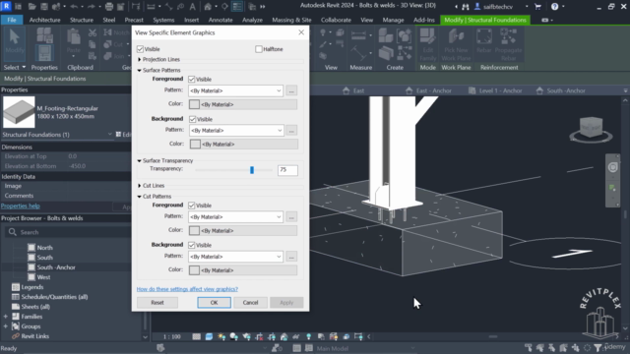Collapse the Surface Transparency section
This screenshot has width=630, height=354.
point(140,160)
